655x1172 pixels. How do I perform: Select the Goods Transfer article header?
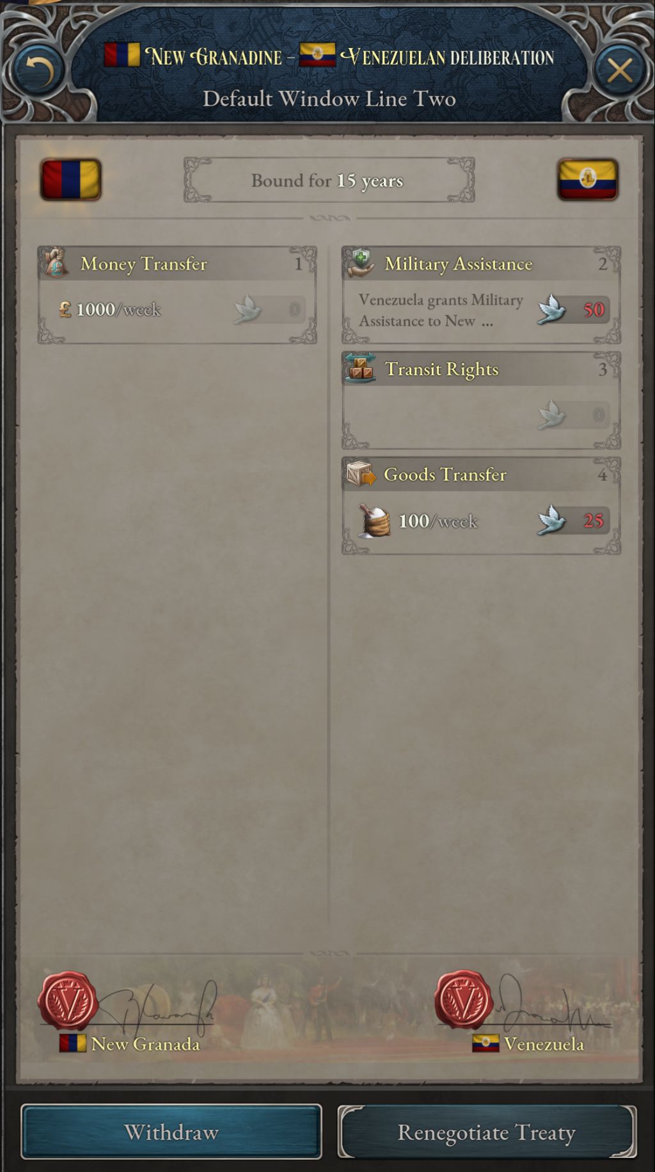[x=481, y=474]
